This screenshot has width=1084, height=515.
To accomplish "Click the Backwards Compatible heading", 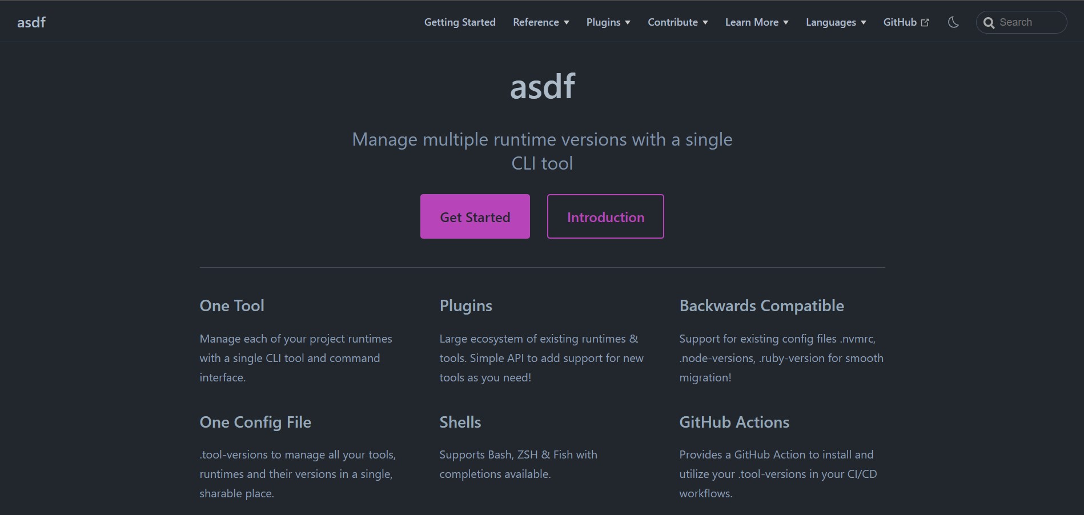I will [x=761, y=306].
